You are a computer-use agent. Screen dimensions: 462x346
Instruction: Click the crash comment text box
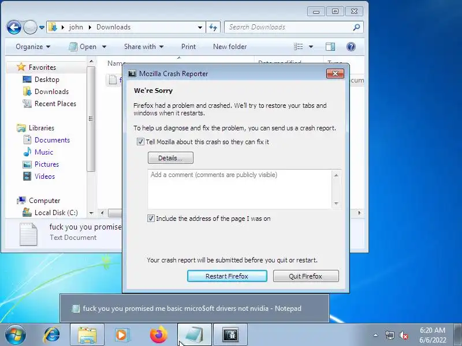click(240, 189)
